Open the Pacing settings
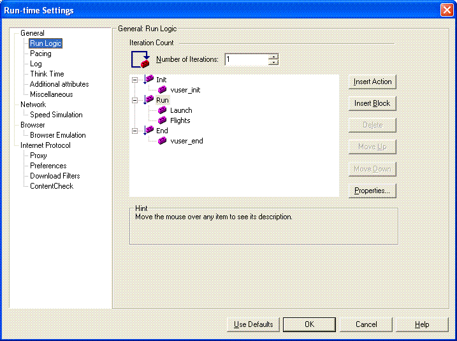This screenshot has height=341, width=457. (41, 54)
